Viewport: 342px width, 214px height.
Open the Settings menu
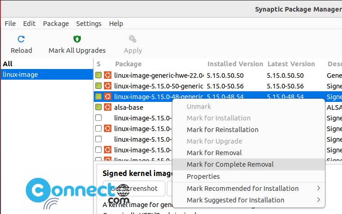[x=89, y=24]
